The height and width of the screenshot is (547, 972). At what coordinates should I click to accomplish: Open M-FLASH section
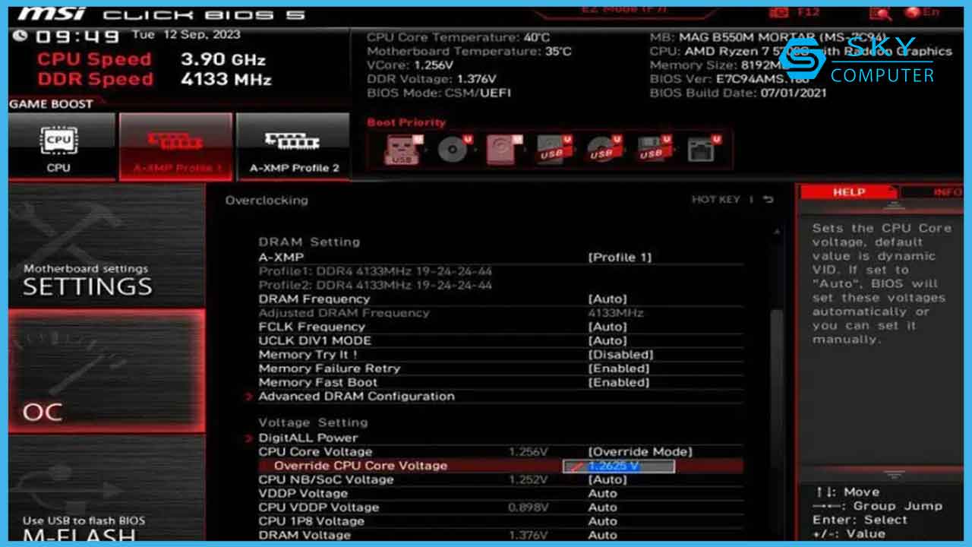tap(106, 490)
